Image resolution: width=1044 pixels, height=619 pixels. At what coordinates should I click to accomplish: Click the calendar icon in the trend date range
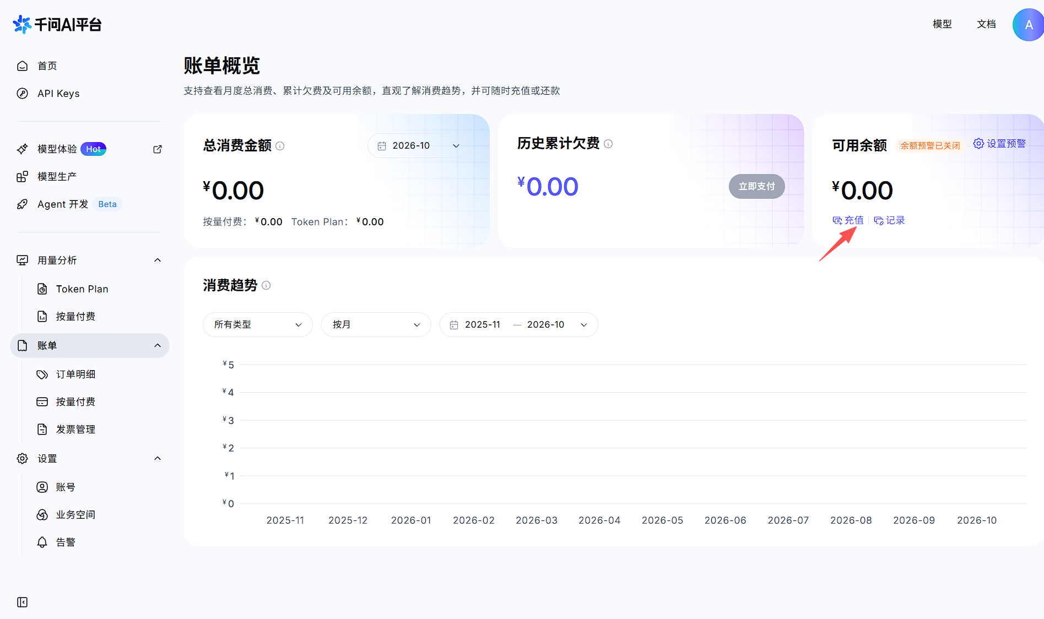click(x=454, y=325)
